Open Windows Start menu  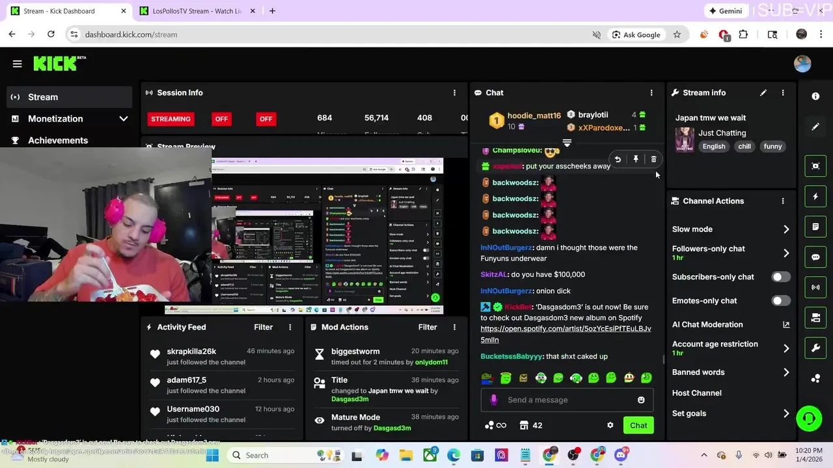tap(212, 456)
